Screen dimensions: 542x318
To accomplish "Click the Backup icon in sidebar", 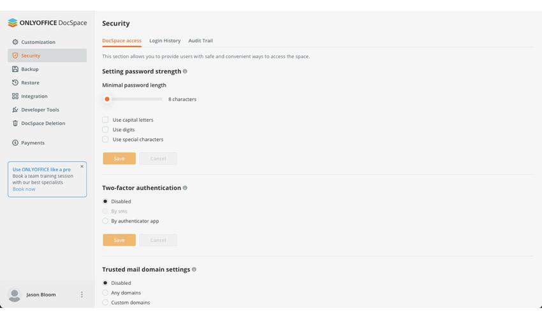I will click(15, 69).
